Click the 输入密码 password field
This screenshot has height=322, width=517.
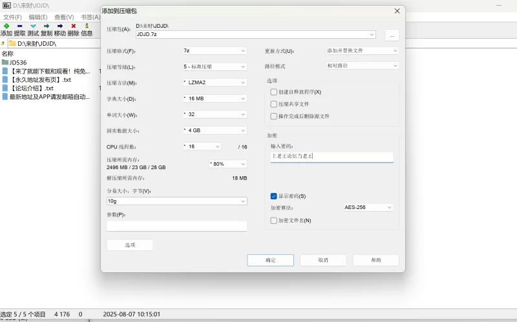(x=332, y=157)
